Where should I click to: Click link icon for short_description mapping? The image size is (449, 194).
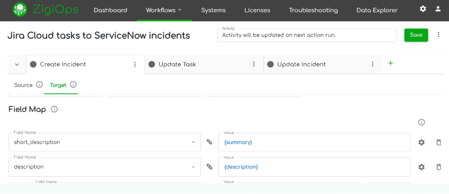(x=210, y=142)
